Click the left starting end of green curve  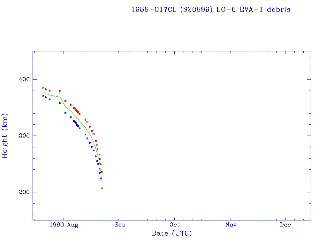pyautogui.click(x=44, y=92)
